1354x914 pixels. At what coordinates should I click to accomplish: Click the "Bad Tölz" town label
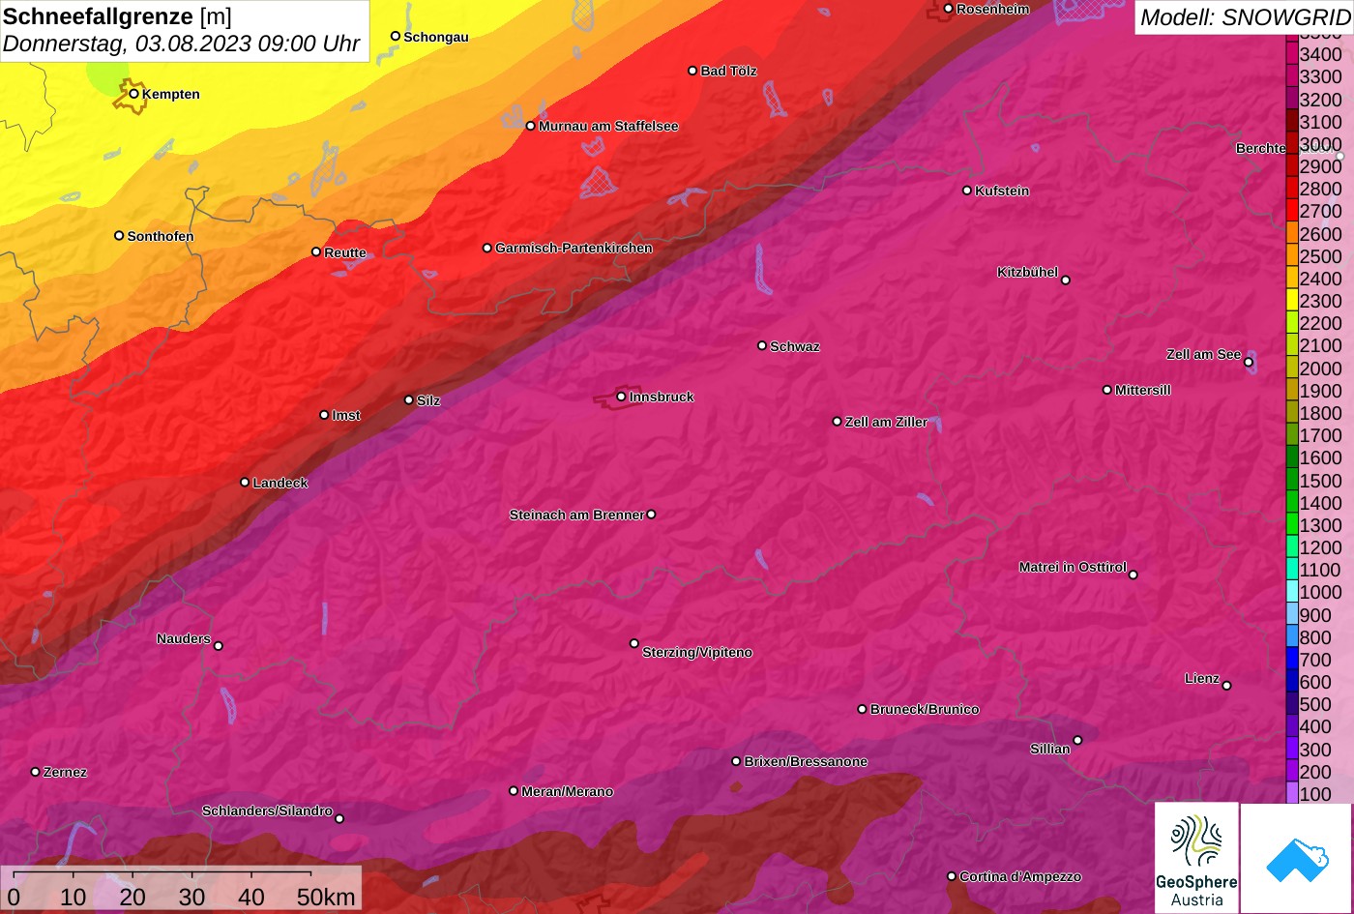728,71
